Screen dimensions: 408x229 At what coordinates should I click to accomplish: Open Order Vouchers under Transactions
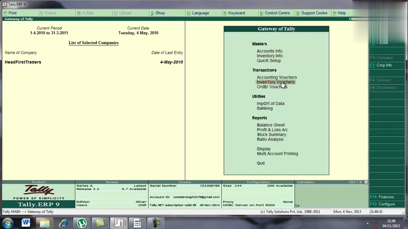pos(272,87)
